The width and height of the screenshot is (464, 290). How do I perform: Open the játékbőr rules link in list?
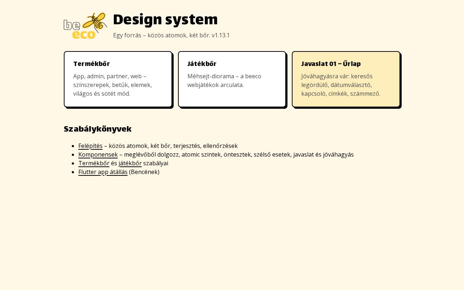pyautogui.click(x=130, y=163)
